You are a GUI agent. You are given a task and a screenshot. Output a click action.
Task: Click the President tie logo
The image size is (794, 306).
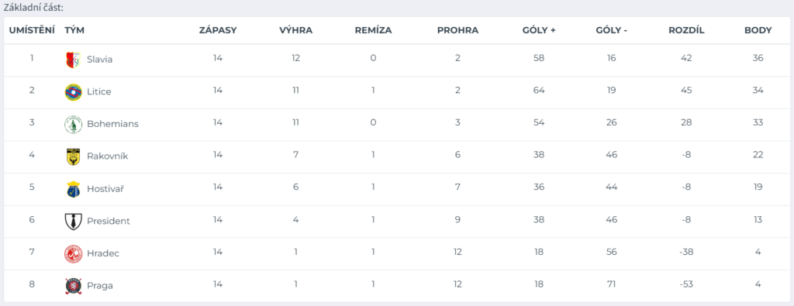(74, 222)
